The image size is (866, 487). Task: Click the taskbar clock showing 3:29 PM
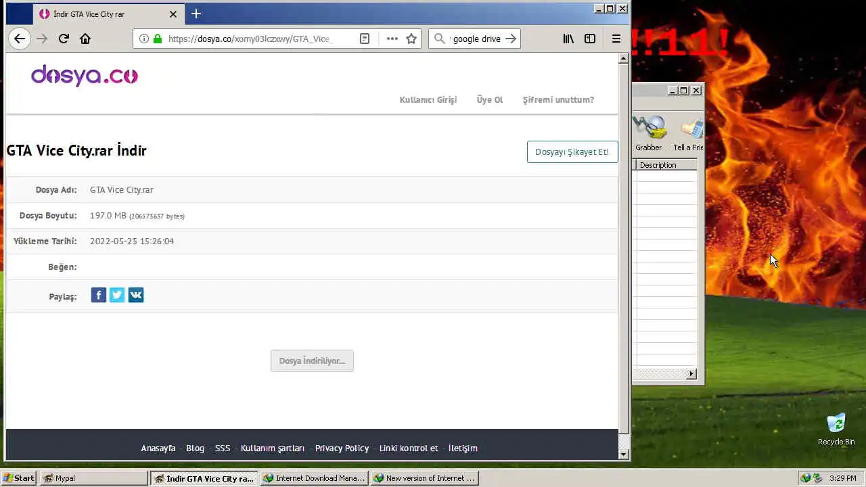coord(842,478)
